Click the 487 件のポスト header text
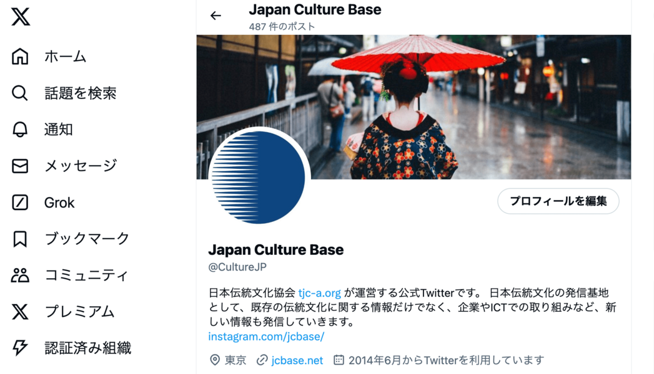This screenshot has height=374, width=654. [282, 27]
